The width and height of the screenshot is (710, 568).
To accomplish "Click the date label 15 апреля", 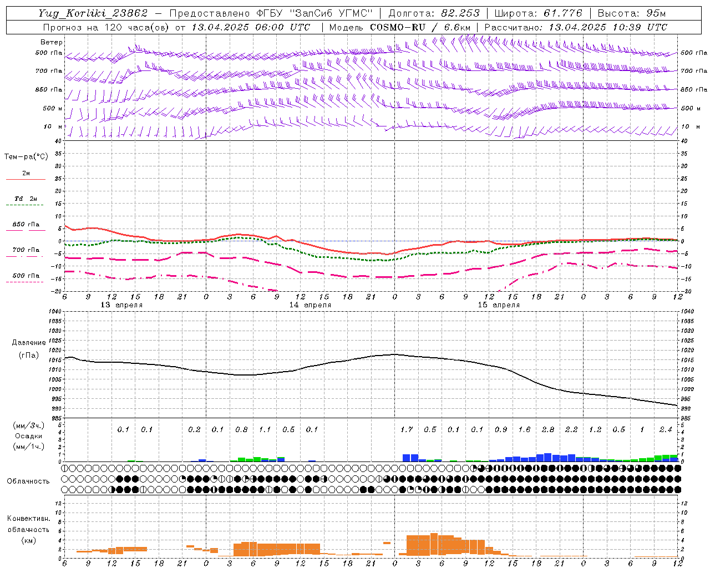I will pos(499,305).
